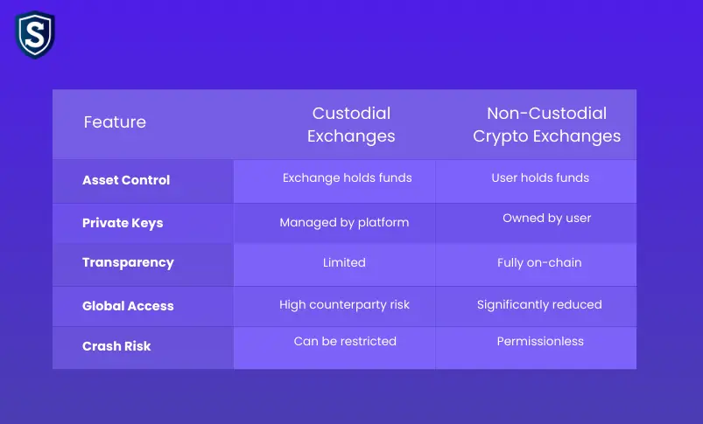
Task: Select the Crash Risk row label
Action: pos(116,346)
